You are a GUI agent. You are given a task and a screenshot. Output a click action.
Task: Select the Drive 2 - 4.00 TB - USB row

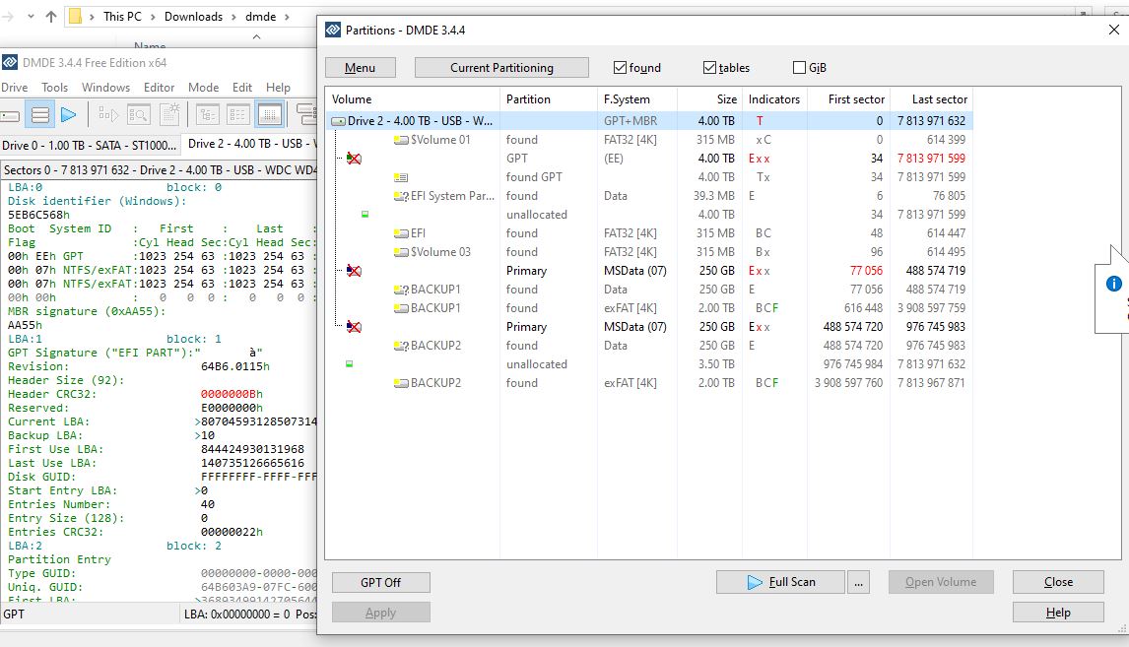(x=649, y=121)
